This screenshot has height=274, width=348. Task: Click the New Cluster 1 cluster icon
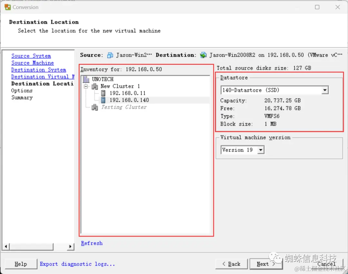click(x=95, y=86)
